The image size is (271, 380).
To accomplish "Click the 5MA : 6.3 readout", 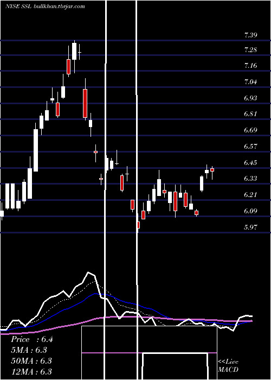I will tap(29, 350).
